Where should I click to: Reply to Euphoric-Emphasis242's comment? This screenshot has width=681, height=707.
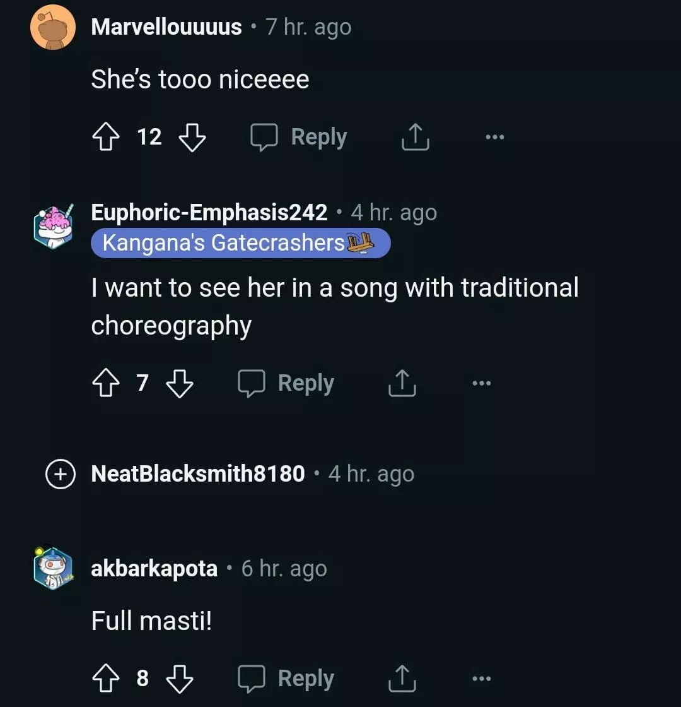286,383
